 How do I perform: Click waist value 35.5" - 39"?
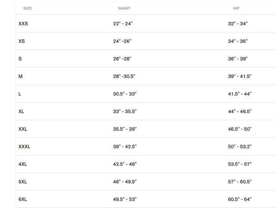(x=125, y=129)
